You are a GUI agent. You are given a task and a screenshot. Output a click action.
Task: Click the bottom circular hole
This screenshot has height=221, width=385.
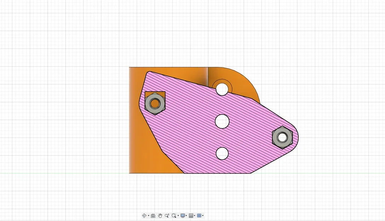tap(222, 154)
